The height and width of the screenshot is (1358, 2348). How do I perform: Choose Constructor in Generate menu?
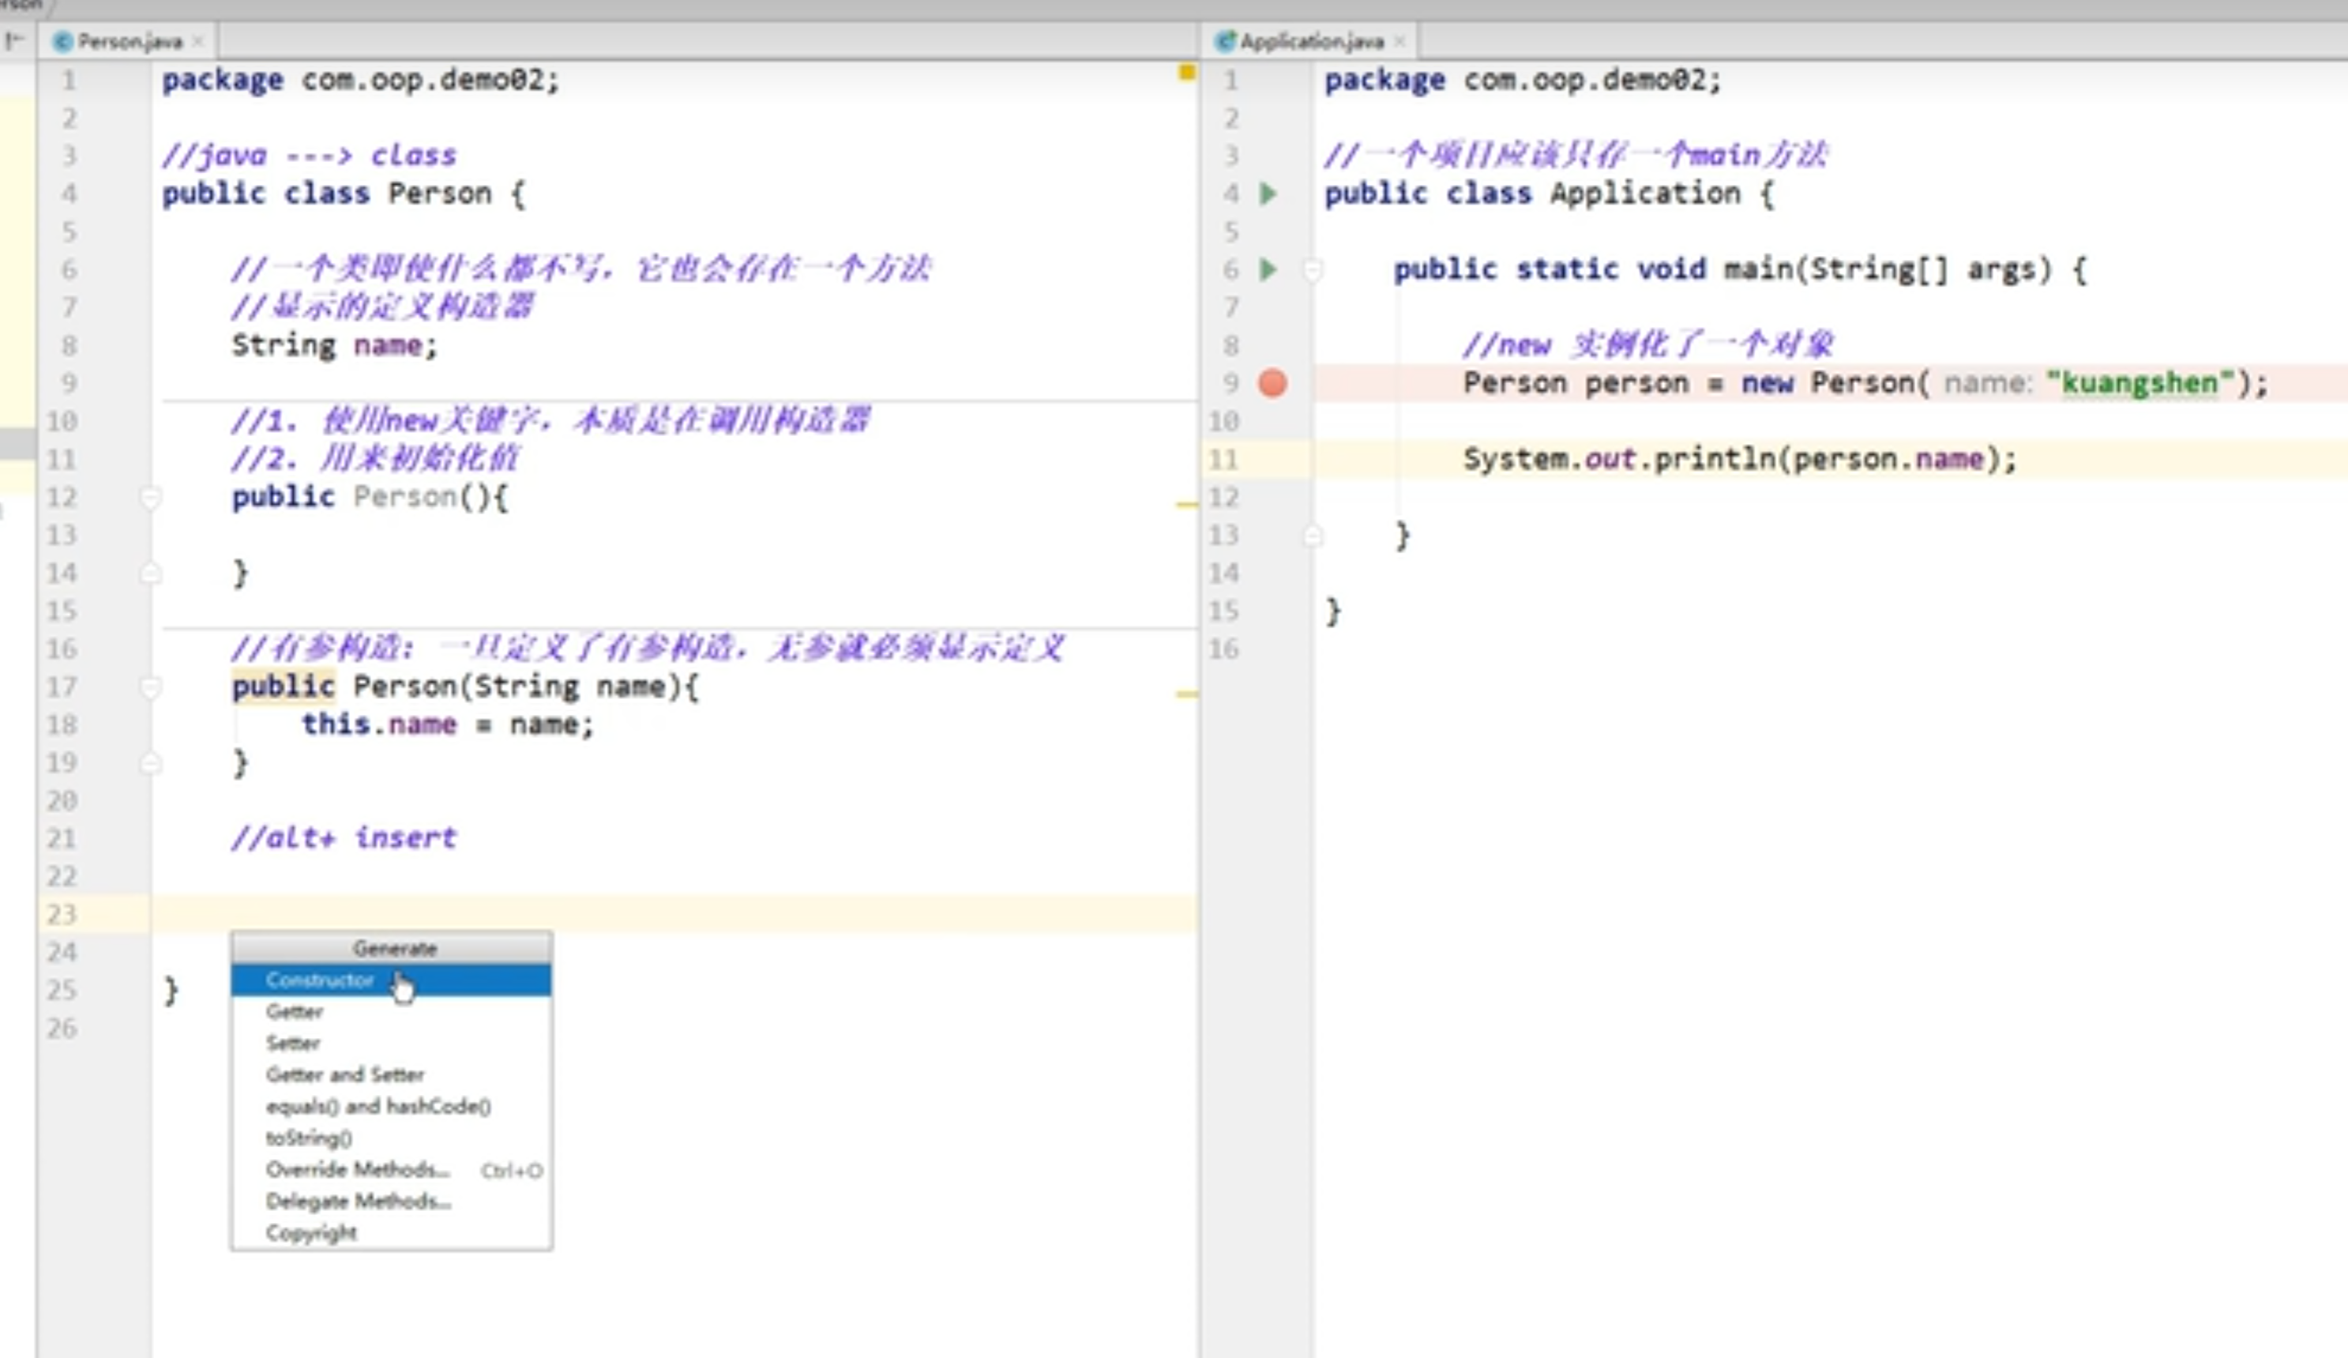pos(320,980)
